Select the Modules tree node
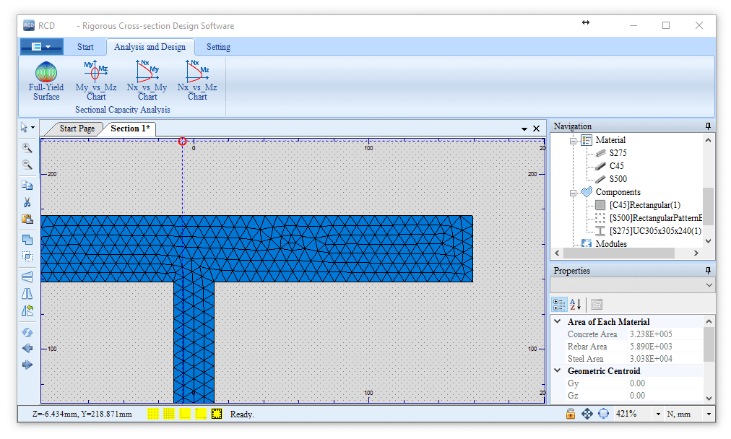Viewport: 731px width, 439px height. (x=611, y=244)
